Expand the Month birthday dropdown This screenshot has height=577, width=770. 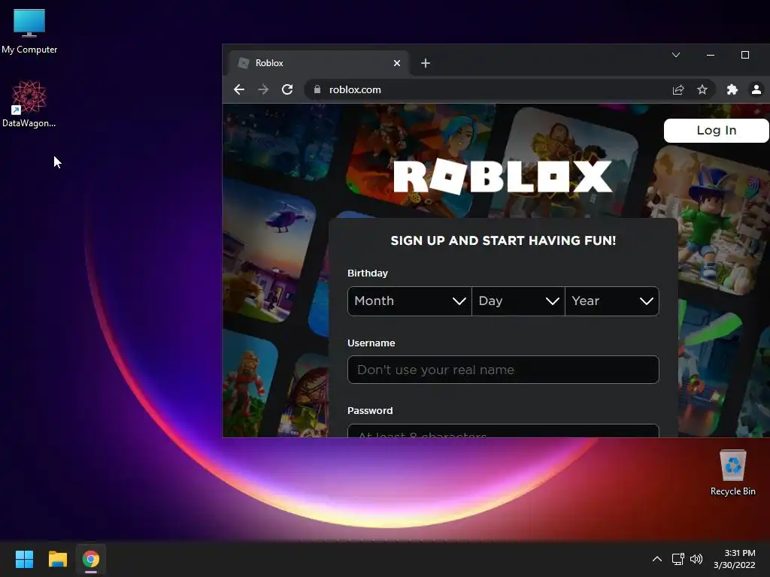coord(410,301)
